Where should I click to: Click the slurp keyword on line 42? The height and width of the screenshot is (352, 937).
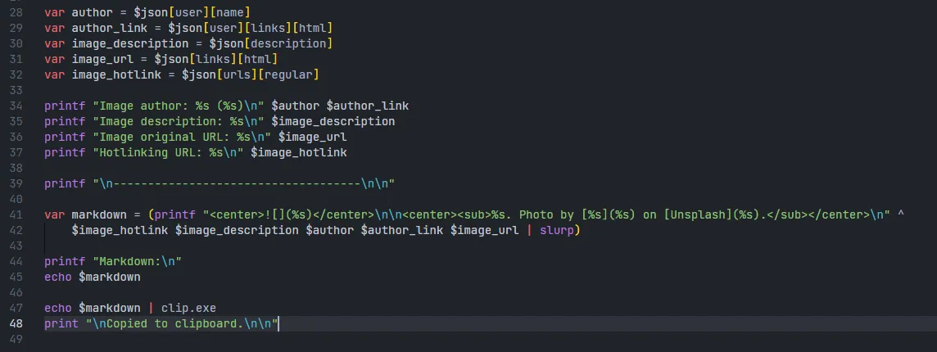point(556,230)
